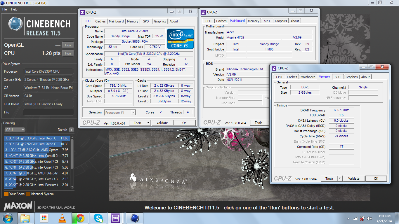Open SPD tab in Memory window
Viewport: 399px width, 224px height.
(x=338, y=77)
